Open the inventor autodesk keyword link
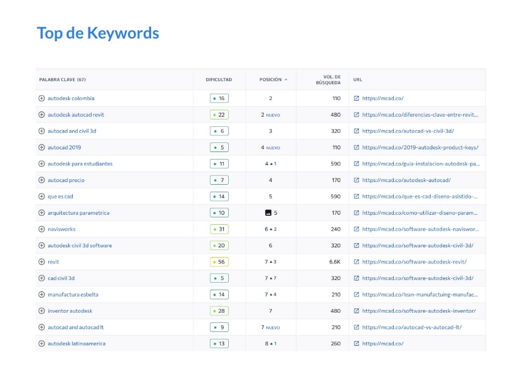Image resolution: width=525 pixels, height=378 pixels. click(x=70, y=311)
